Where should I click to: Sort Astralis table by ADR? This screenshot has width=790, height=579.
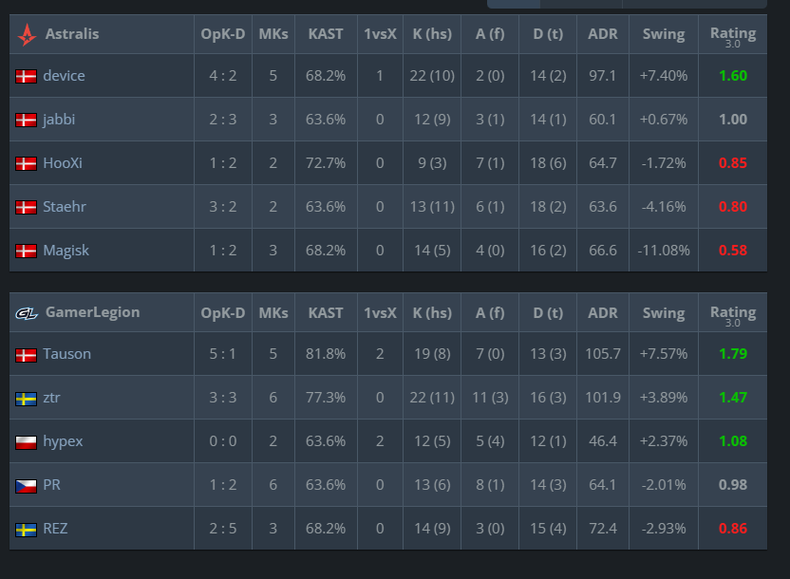[x=602, y=34]
